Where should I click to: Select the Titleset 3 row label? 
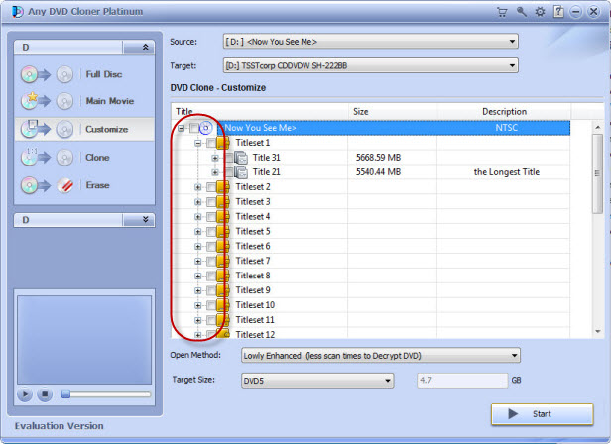(x=253, y=202)
